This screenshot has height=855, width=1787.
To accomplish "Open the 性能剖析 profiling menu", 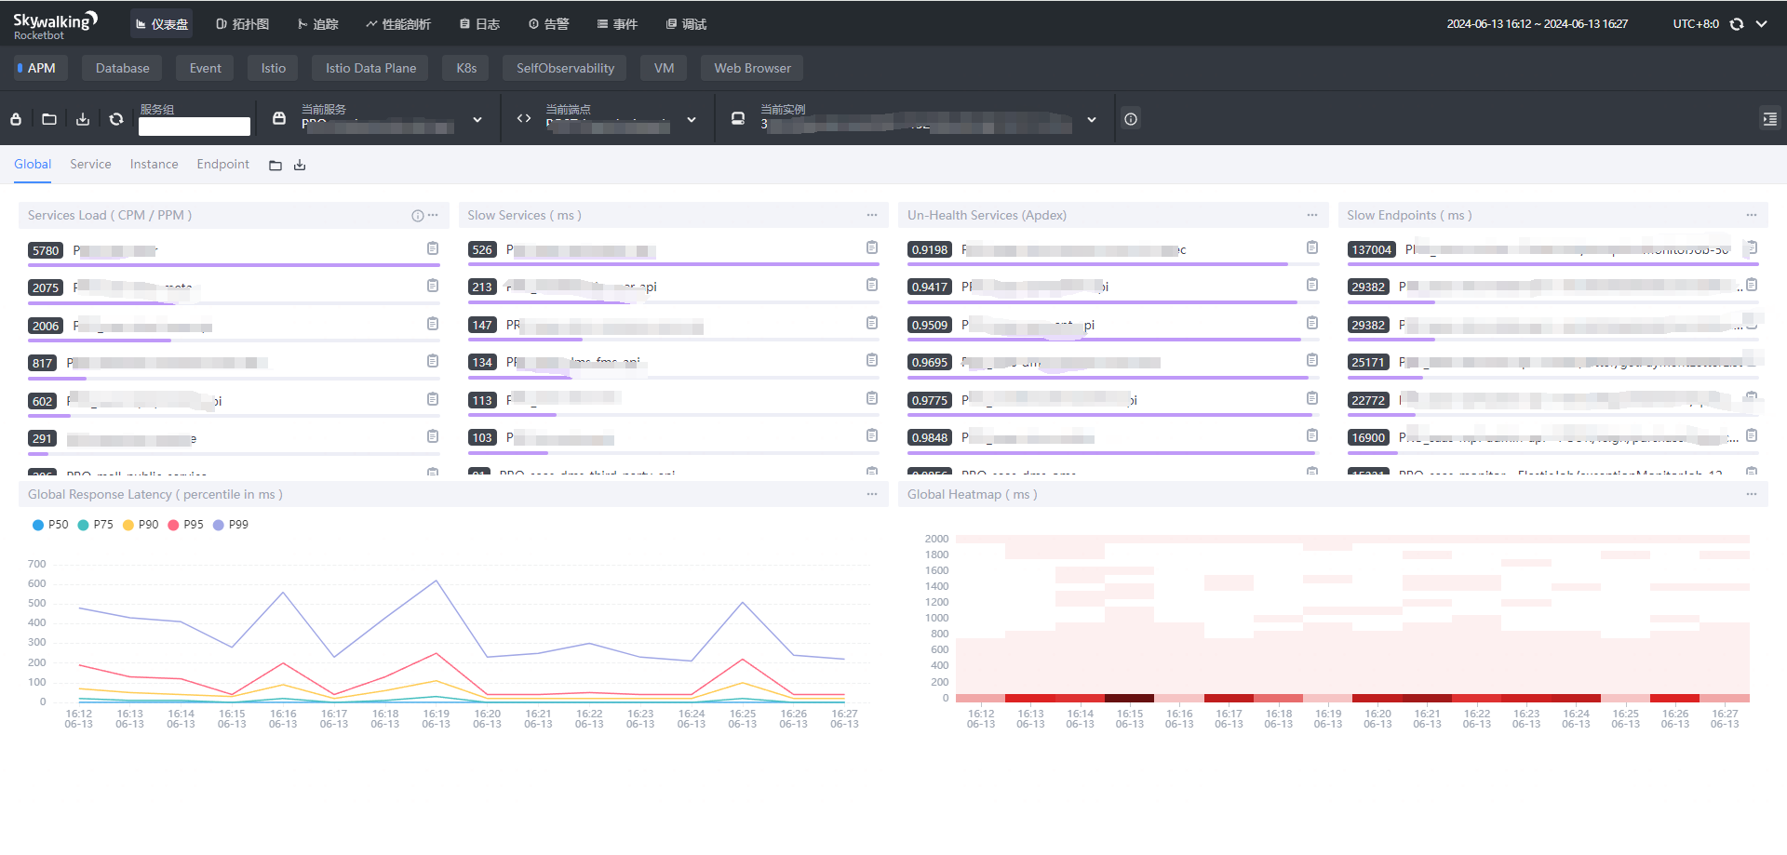I will (398, 24).
